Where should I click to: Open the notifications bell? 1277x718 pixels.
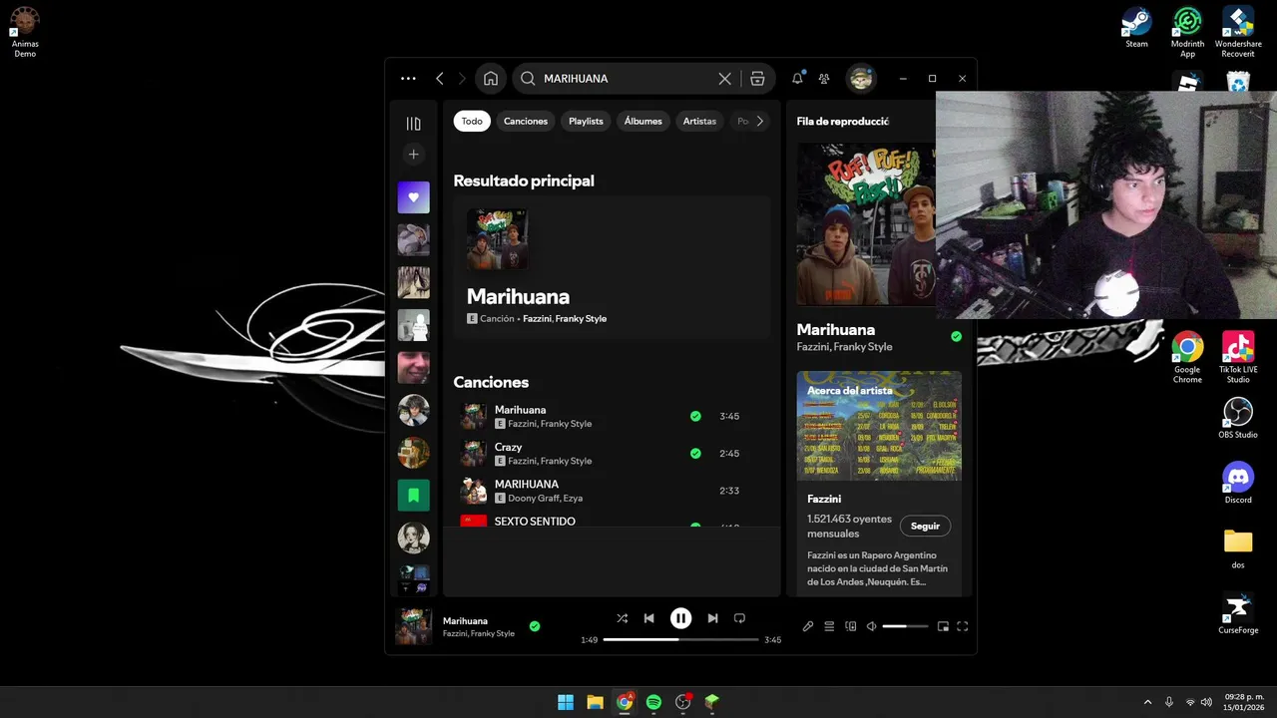coord(797,79)
